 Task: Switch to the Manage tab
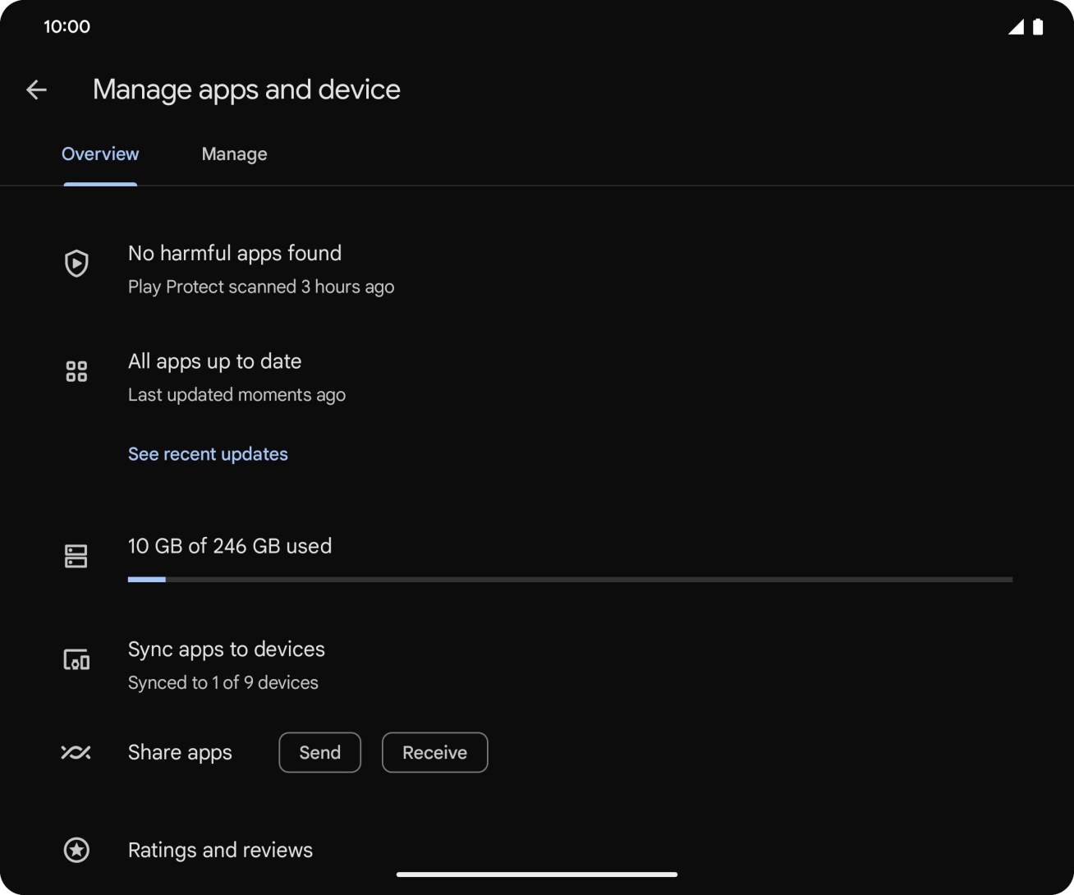coord(234,154)
